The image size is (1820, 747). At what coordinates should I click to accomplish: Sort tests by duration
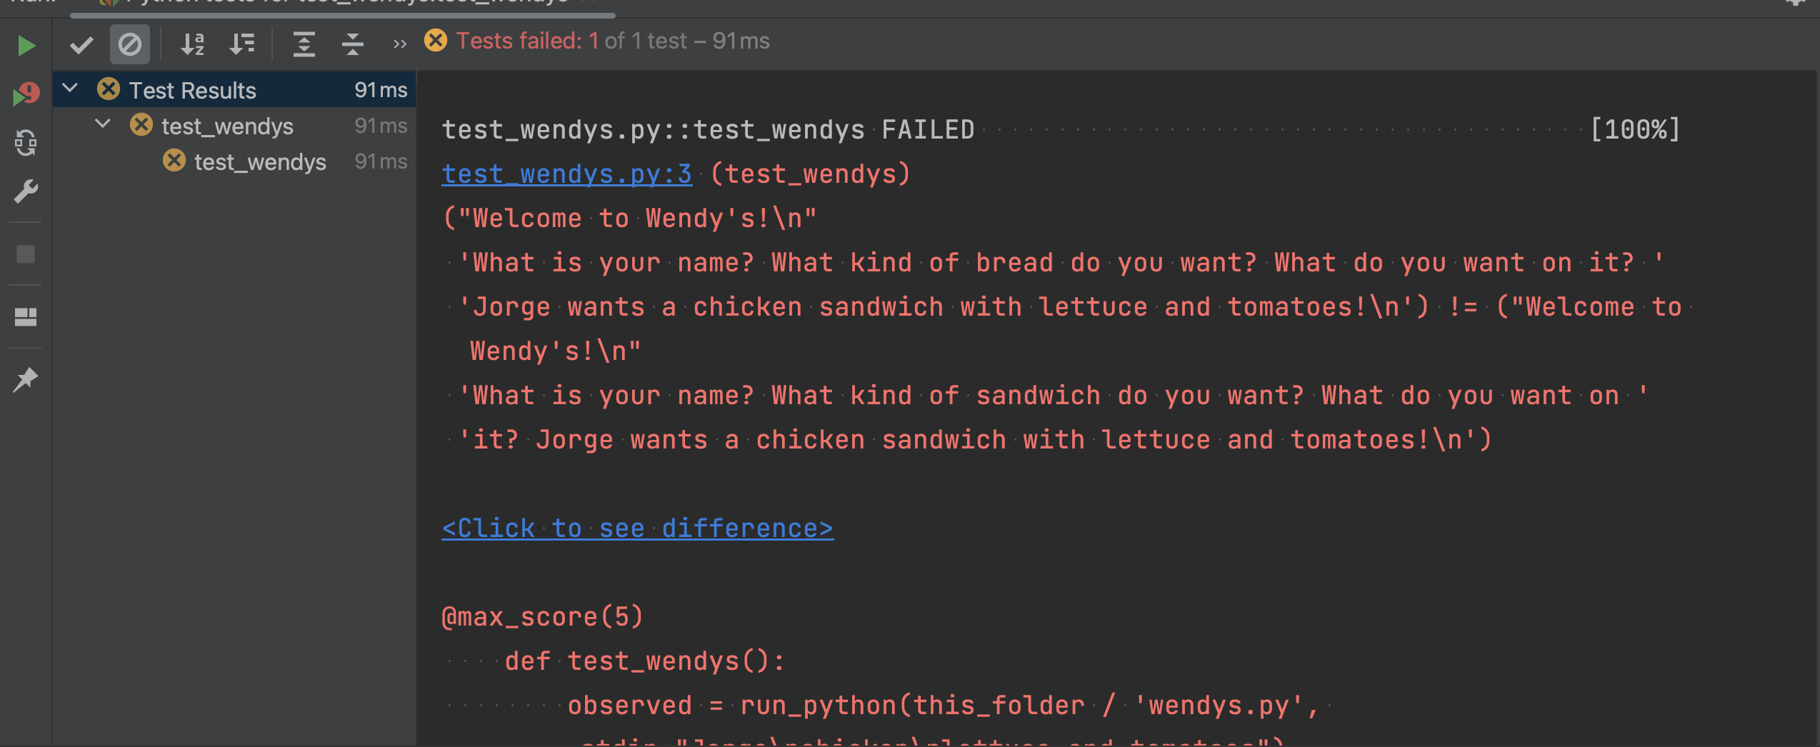click(241, 44)
